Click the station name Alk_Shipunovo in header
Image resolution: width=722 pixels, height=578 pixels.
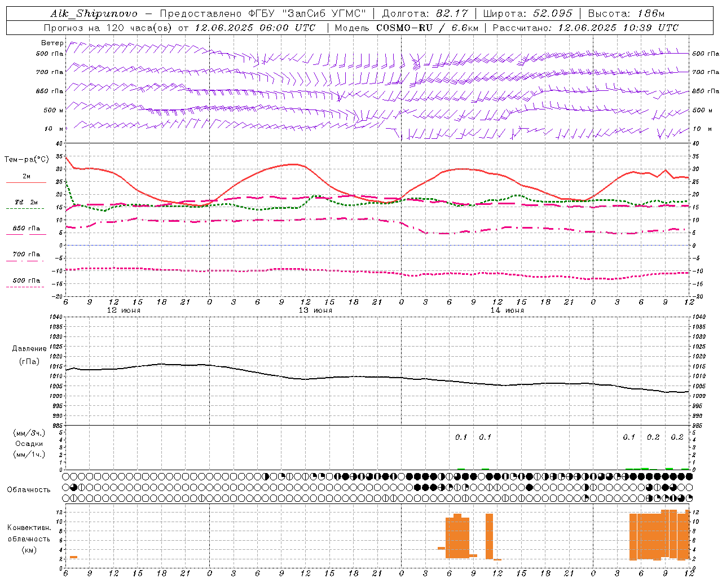tap(94, 14)
